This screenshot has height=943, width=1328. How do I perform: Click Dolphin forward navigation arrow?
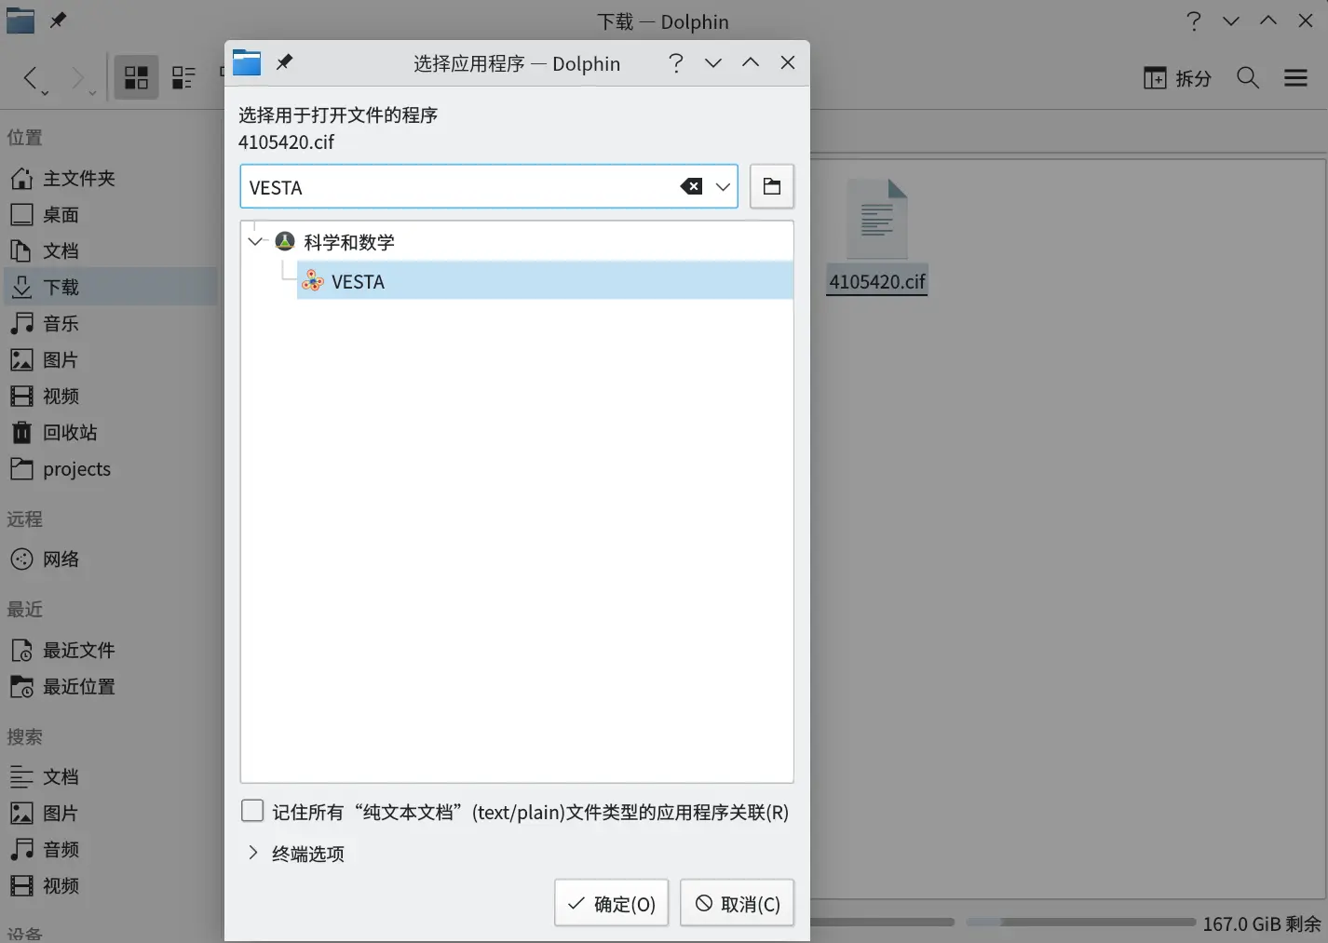[x=76, y=77]
